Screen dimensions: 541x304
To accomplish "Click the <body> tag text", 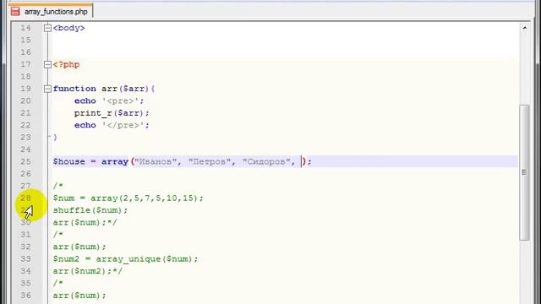I will 69,28.
